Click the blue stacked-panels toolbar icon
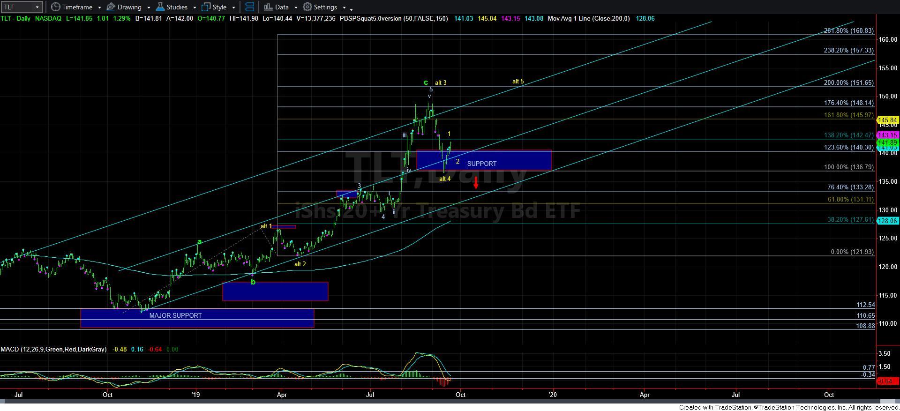 click(x=250, y=7)
